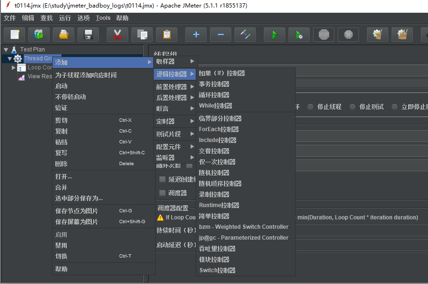This screenshot has width=428, height=284.
Task: Choose bzm - Weighted Switch Controller
Action: pos(245,227)
